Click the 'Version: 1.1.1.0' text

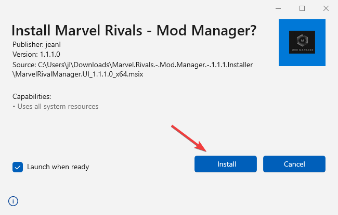click(x=36, y=54)
